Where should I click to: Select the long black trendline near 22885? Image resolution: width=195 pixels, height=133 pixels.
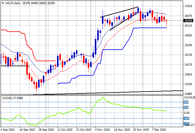pos(108,93)
